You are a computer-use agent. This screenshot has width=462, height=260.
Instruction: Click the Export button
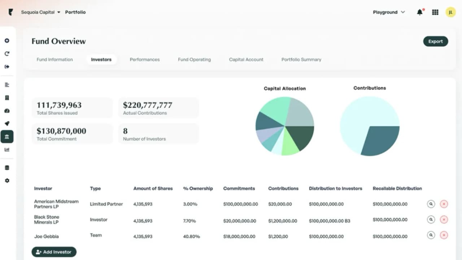435,41
